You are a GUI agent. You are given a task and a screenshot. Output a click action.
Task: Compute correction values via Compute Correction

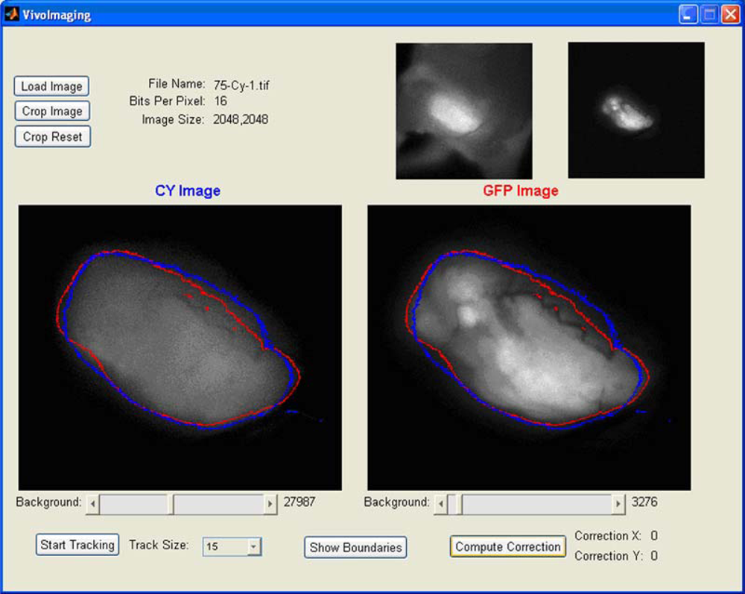click(507, 546)
